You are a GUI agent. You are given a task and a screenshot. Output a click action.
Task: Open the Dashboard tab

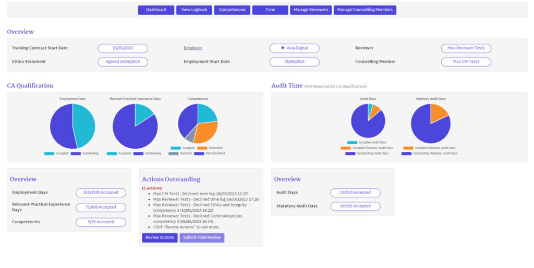click(x=156, y=10)
